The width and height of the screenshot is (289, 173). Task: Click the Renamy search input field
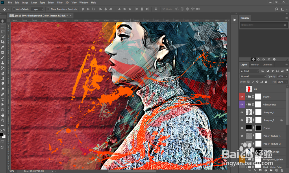(x=263, y=25)
